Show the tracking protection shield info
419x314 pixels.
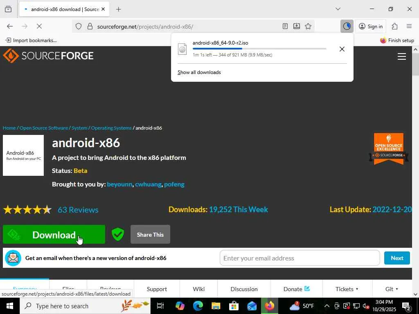pyautogui.click(x=78, y=26)
